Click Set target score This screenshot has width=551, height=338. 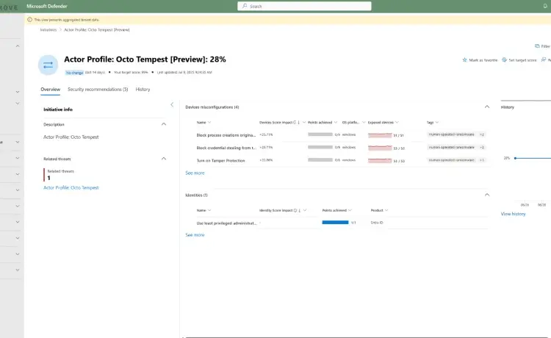click(x=519, y=60)
